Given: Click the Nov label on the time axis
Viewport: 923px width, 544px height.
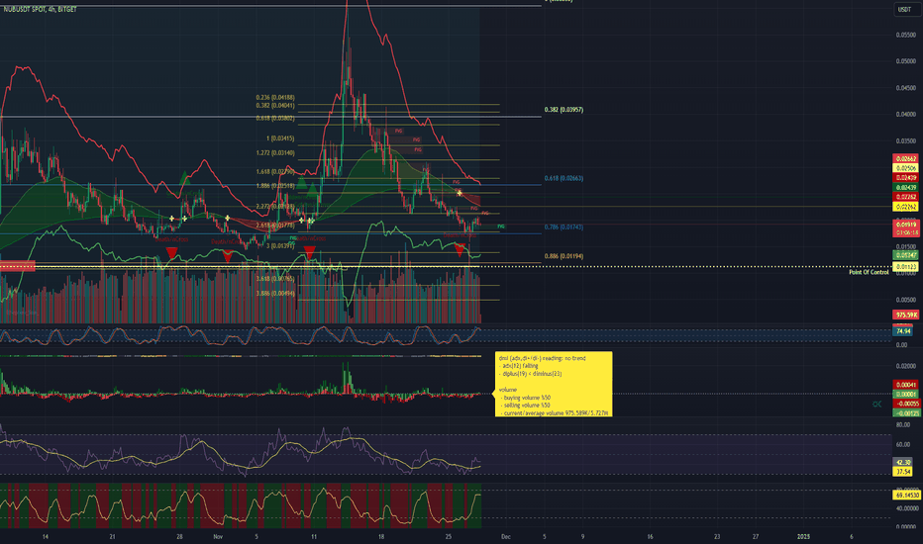Looking at the screenshot, I should click(x=218, y=537).
